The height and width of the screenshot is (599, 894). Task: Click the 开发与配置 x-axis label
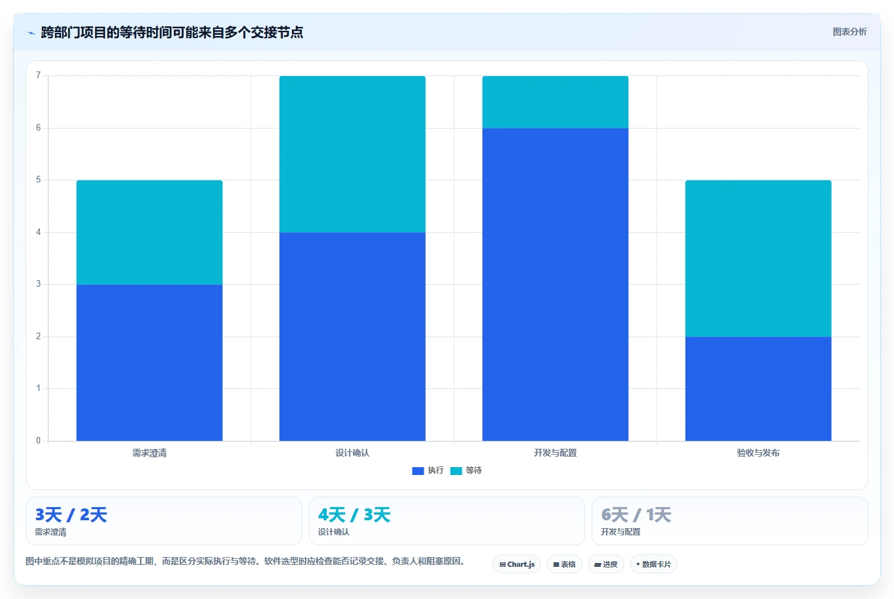click(x=556, y=453)
